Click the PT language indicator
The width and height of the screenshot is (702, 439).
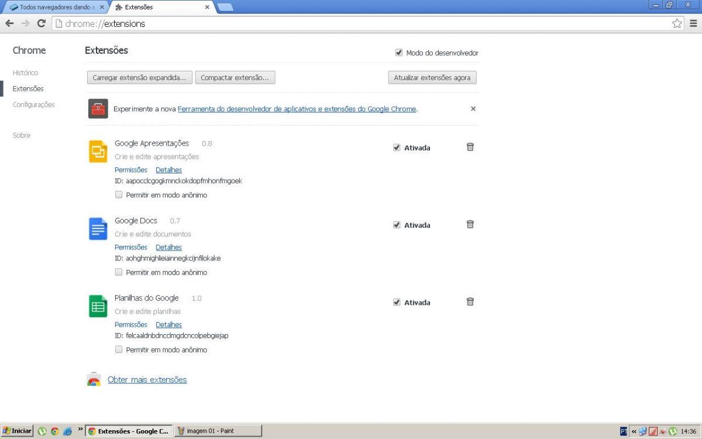click(x=624, y=431)
